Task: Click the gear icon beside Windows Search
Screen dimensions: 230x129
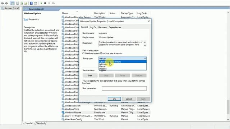Action: click(63, 106)
